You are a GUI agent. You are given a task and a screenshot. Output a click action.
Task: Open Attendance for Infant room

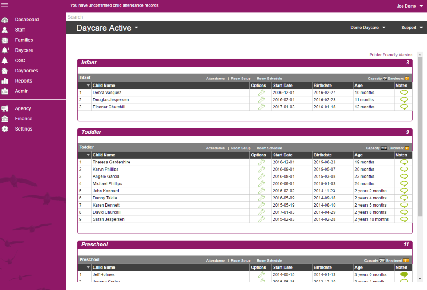(x=215, y=79)
